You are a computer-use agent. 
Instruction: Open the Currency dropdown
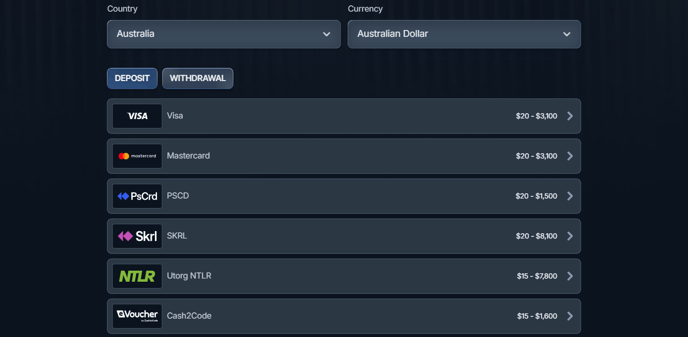point(464,34)
